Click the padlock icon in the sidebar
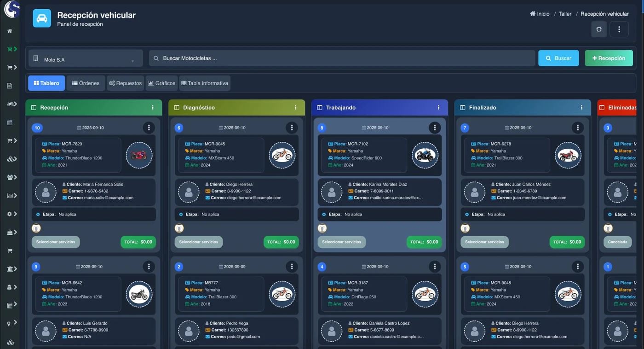644x349 pixels. [x=10, y=287]
